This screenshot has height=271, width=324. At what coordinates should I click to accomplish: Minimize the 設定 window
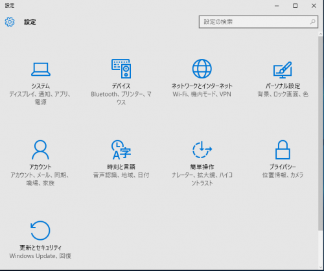(277, 6)
